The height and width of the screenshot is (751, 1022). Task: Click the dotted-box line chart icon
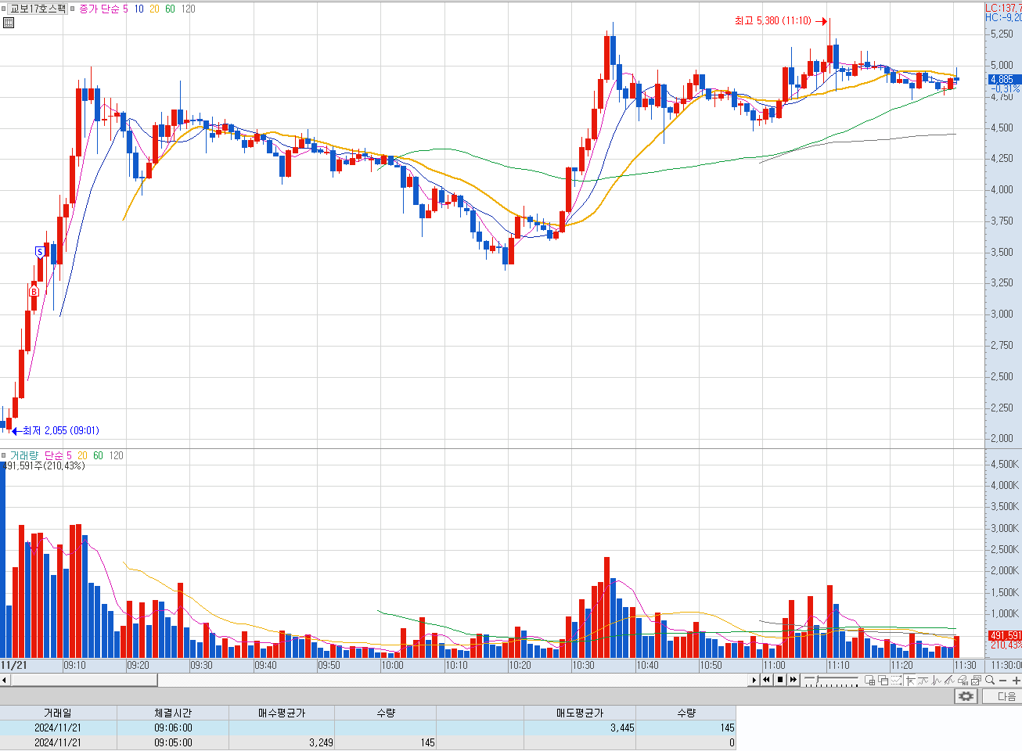[897, 681]
